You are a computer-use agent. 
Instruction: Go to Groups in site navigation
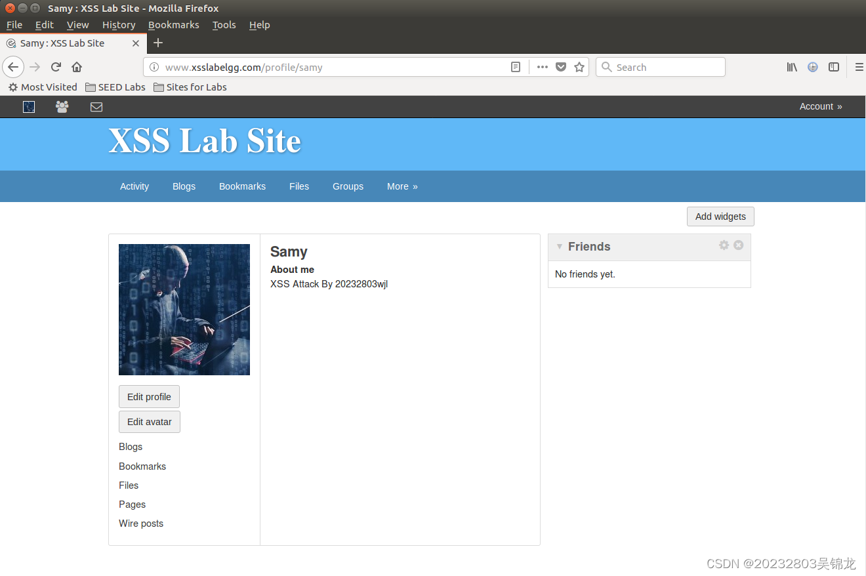tap(348, 186)
